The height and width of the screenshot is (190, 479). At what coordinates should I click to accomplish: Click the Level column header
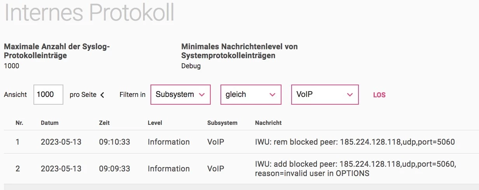point(155,123)
